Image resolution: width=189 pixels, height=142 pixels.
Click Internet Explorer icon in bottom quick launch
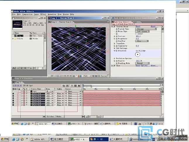14,139
